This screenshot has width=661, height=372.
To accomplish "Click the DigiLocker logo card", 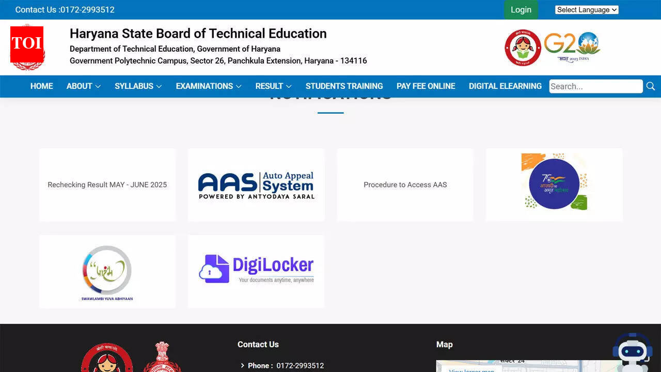I will click(256, 268).
